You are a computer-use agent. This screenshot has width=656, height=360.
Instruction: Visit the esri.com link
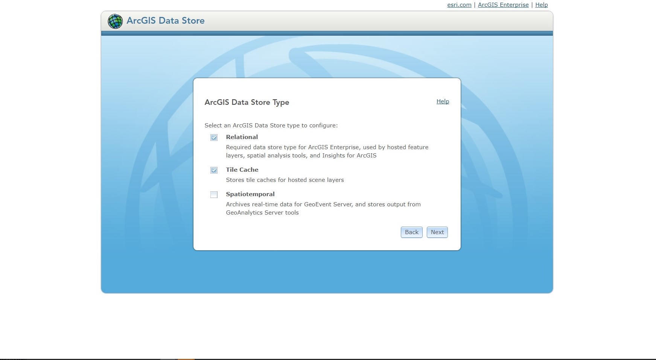pos(459,5)
